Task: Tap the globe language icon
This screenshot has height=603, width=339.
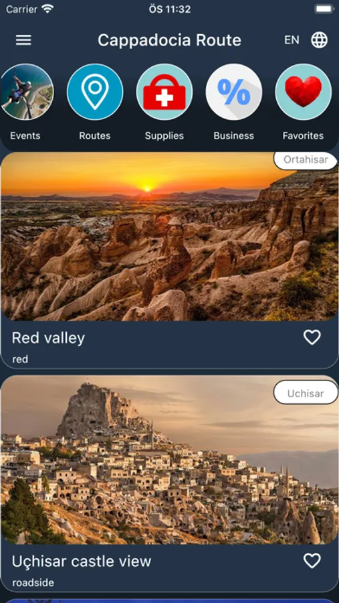Action: click(319, 40)
